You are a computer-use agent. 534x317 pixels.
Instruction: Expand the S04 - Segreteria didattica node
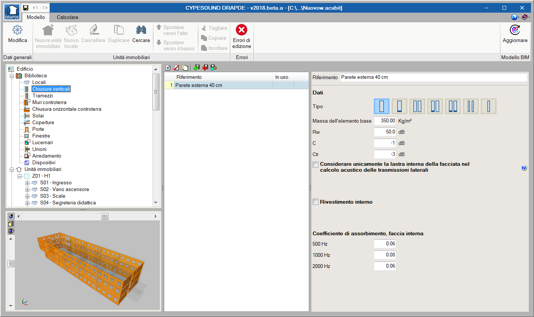27,203
